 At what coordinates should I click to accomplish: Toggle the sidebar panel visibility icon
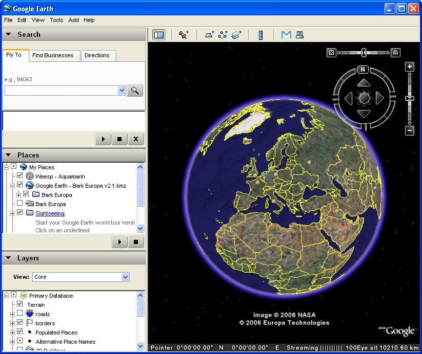159,35
